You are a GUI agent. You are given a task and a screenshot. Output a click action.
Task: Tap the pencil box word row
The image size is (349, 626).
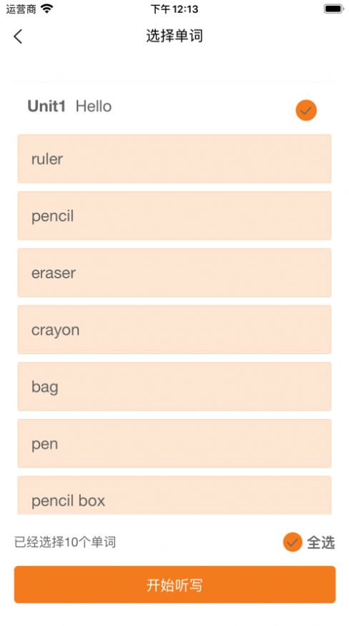[x=174, y=495]
